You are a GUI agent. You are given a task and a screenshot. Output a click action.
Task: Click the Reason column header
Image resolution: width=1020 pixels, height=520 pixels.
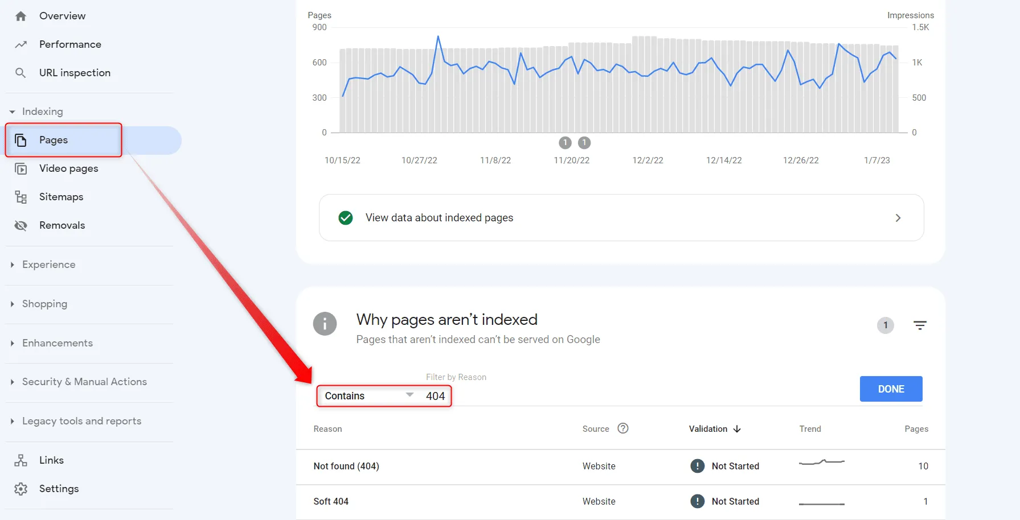(x=327, y=429)
